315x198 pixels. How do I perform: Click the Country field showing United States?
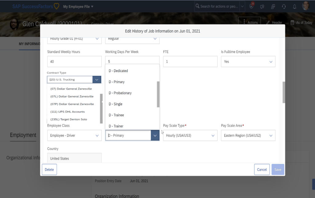click(x=74, y=158)
